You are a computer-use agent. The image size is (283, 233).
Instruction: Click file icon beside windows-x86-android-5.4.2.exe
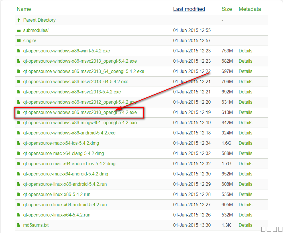19,133
